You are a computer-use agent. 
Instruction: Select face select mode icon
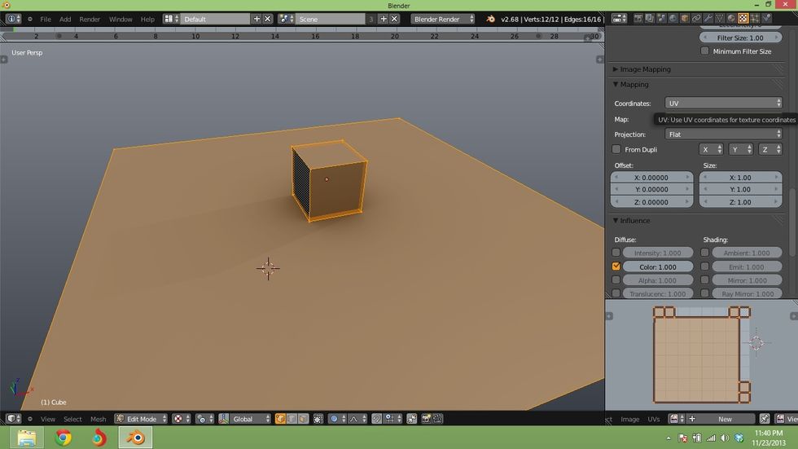(303, 419)
